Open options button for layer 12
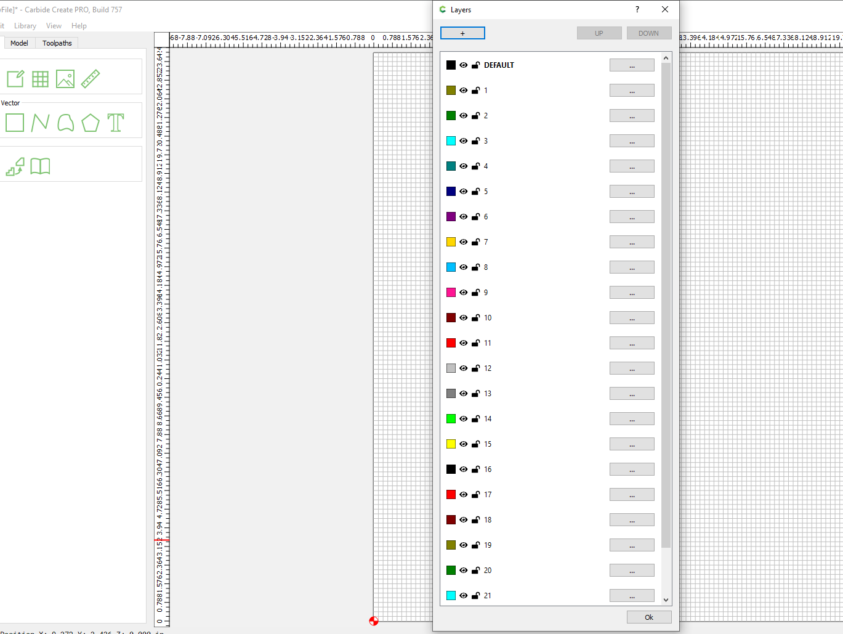Viewport: 843px width, 634px height. pyautogui.click(x=632, y=368)
